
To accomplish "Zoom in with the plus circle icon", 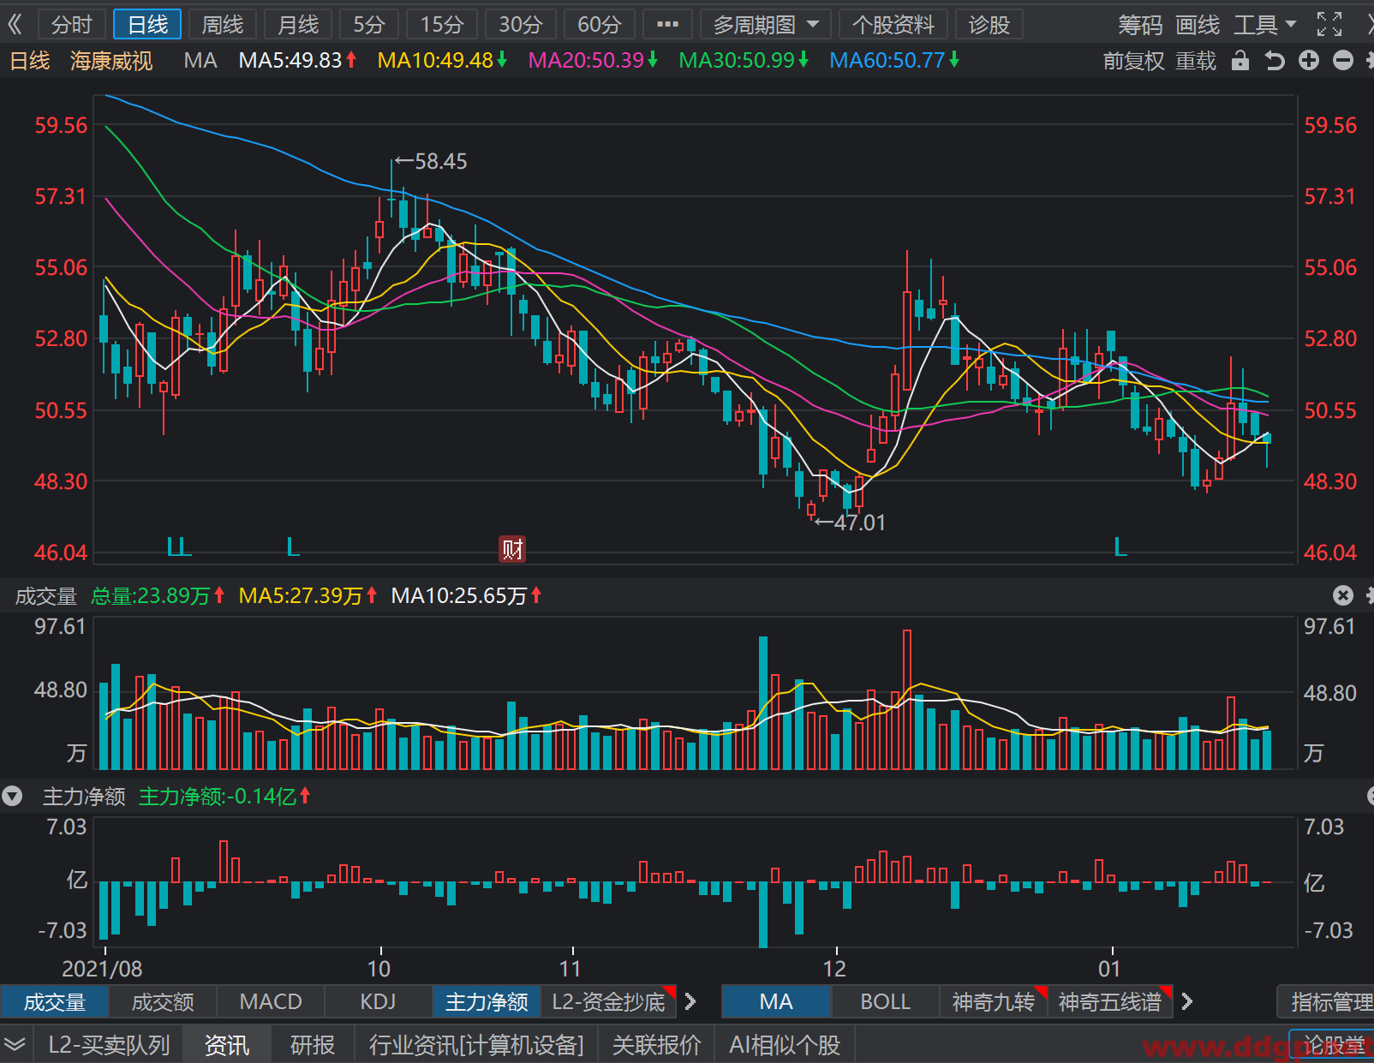I will 1309,61.
